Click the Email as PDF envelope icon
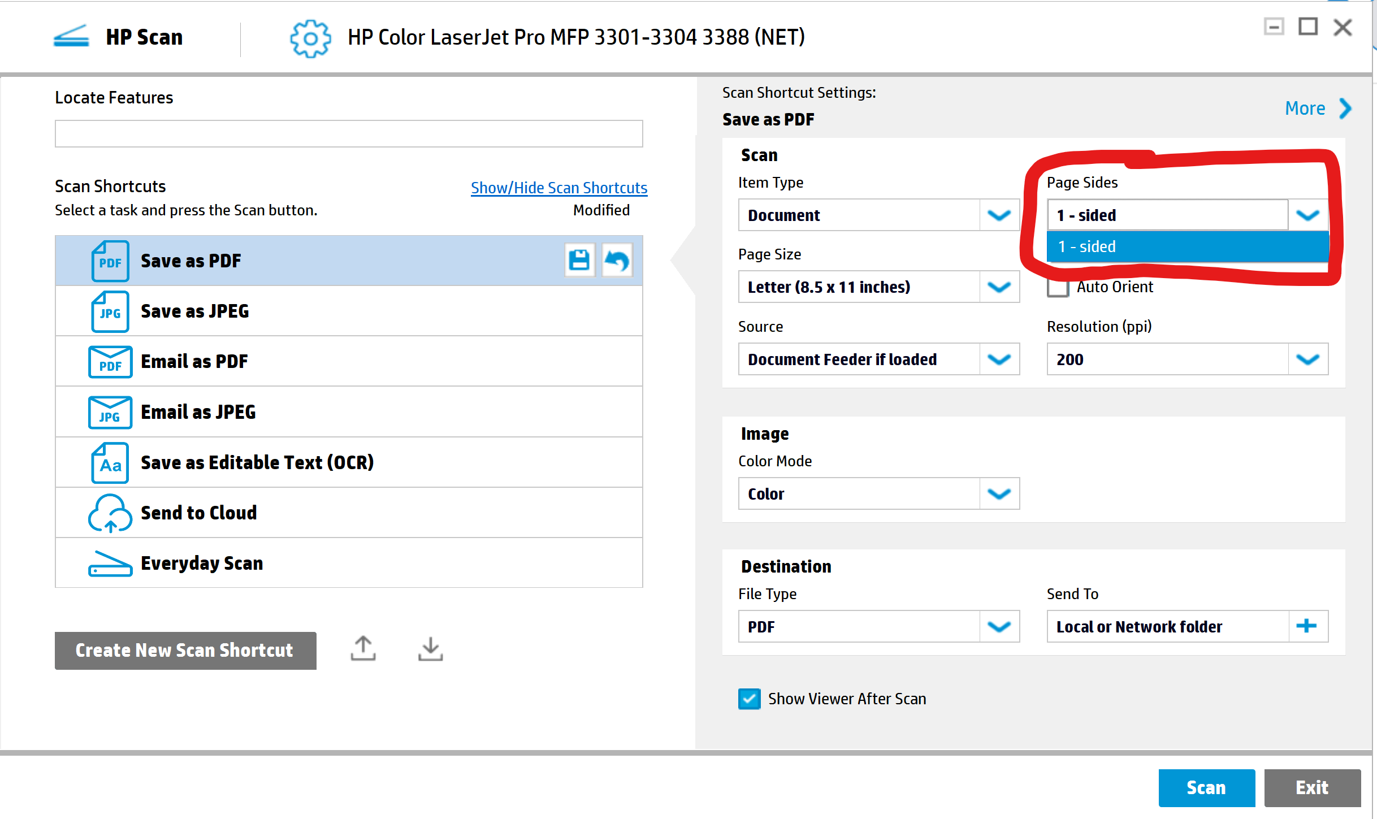 (x=110, y=362)
